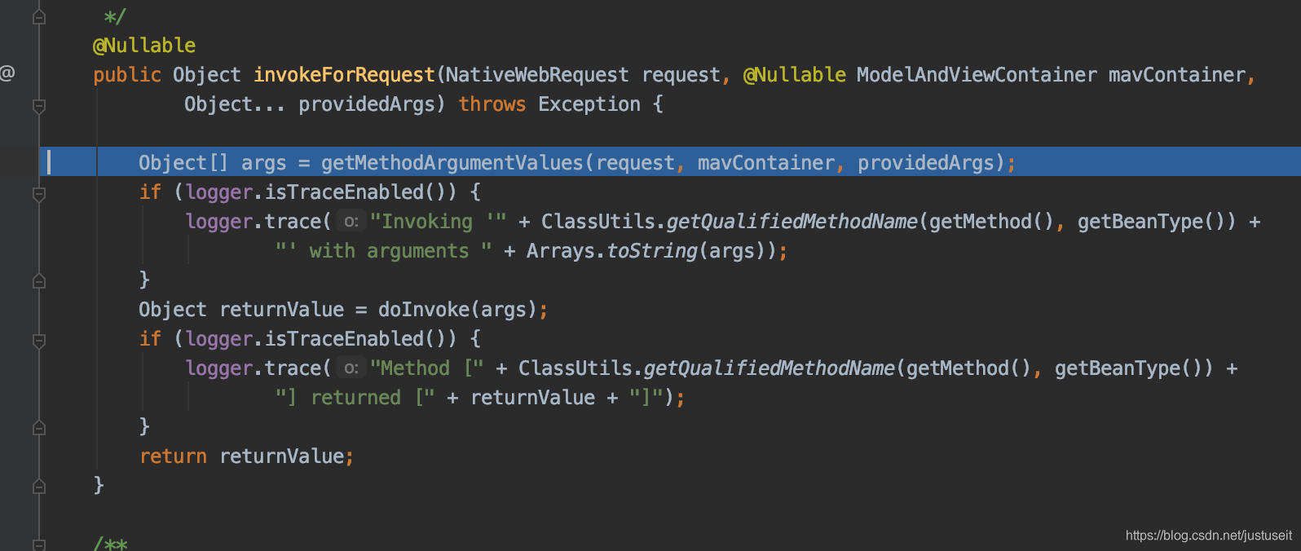Click mavContainer in the highlighted args line
The width and height of the screenshot is (1301, 551).
pyautogui.click(x=766, y=163)
